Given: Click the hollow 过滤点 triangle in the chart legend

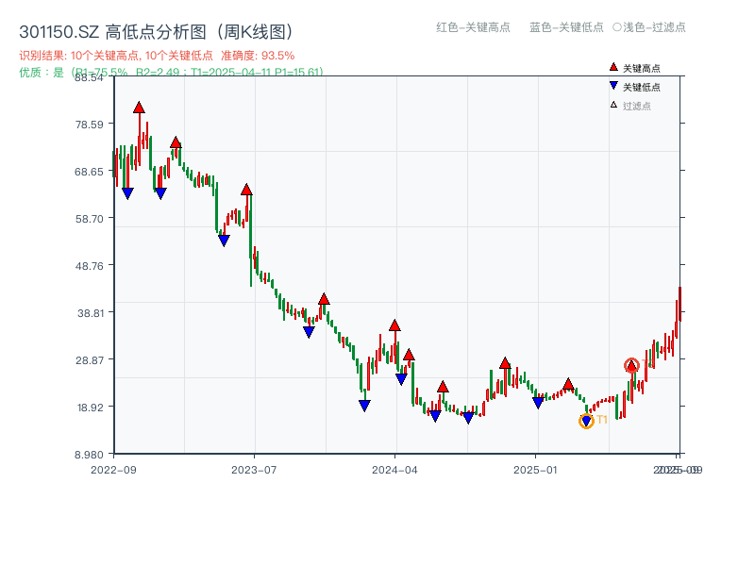Looking at the screenshot, I should (613, 105).
